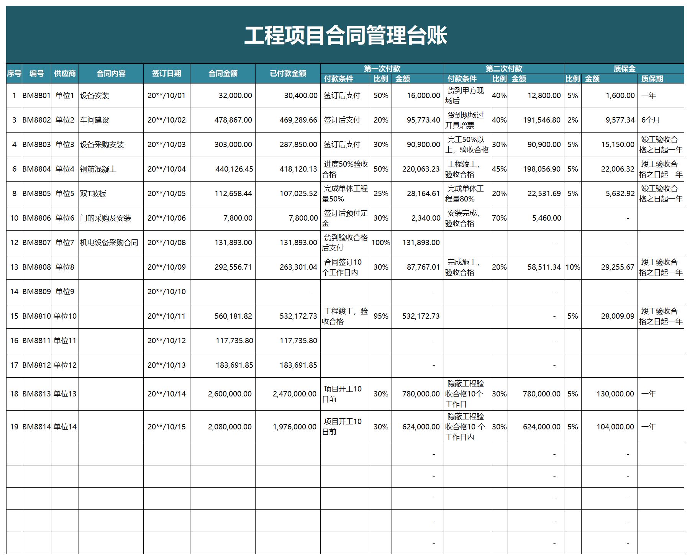Select paid amount 532,172.73 for BM8810
690x560 pixels.
click(x=288, y=316)
